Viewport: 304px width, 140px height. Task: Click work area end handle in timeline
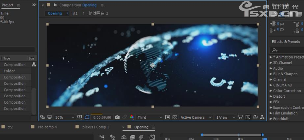(x=262, y=135)
